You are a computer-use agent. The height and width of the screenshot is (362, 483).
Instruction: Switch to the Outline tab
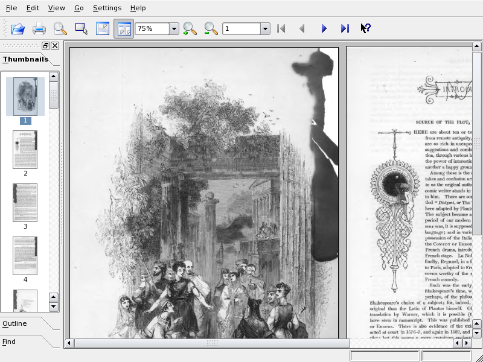[x=14, y=323]
